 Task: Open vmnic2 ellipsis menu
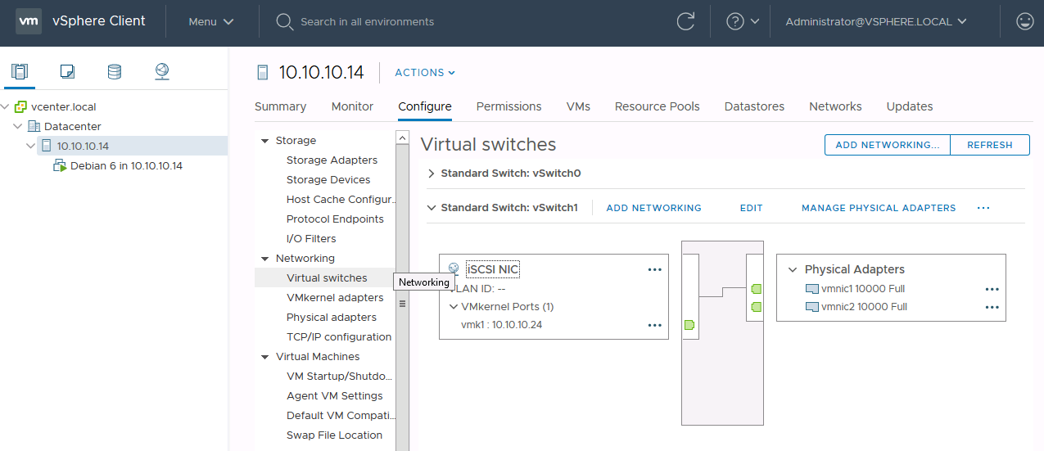(992, 307)
